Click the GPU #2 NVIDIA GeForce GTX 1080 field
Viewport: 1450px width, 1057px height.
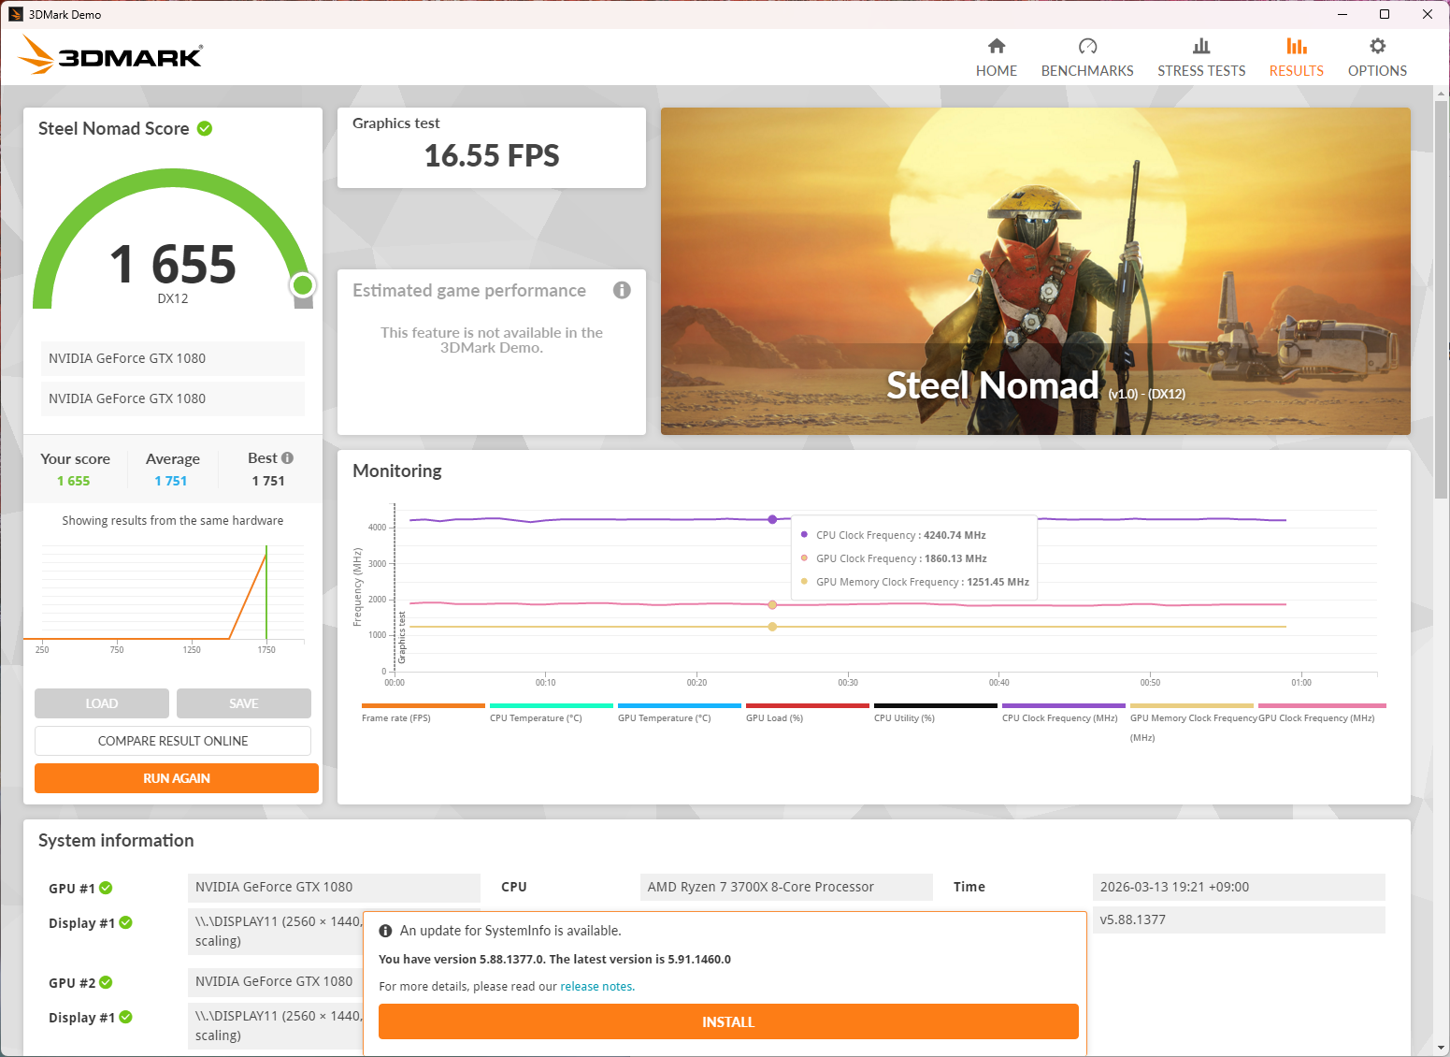(275, 981)
